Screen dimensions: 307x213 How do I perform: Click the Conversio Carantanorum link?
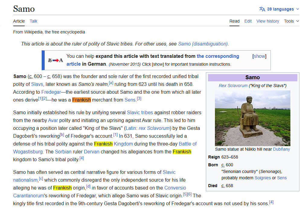click(175, 188)
